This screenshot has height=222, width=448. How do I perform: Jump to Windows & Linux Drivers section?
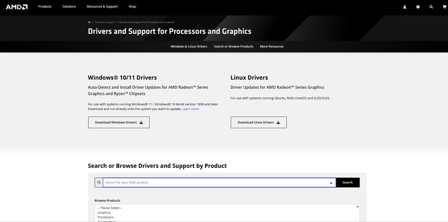(189, 46)
